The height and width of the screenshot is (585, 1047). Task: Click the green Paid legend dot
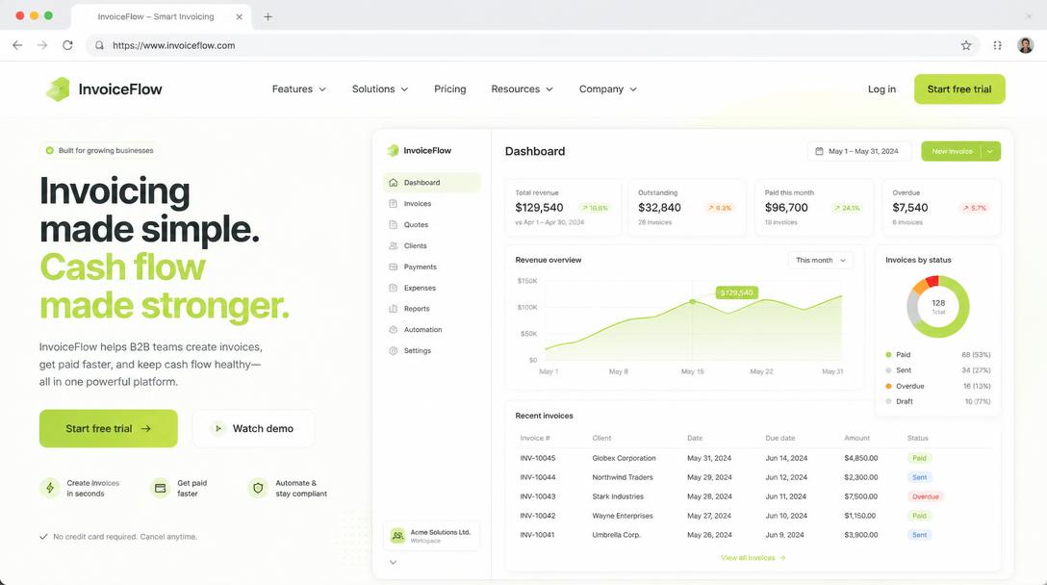[888, 355]
